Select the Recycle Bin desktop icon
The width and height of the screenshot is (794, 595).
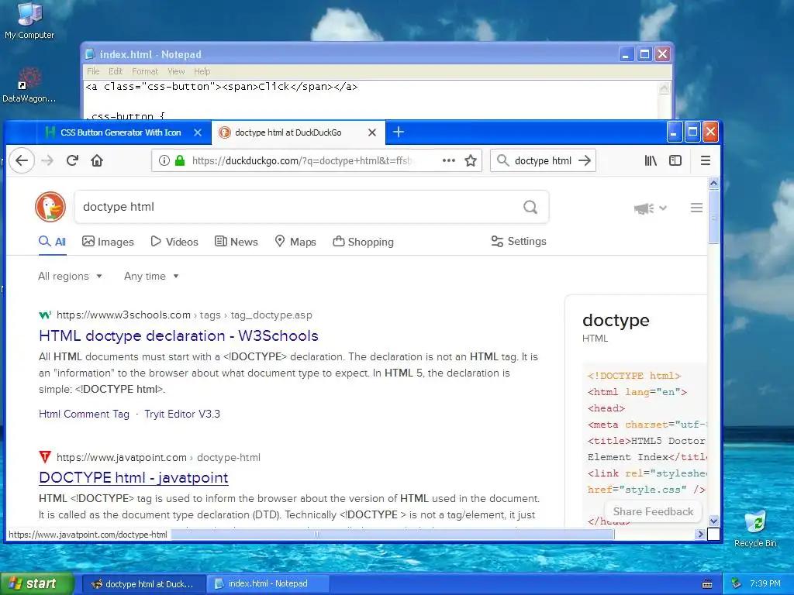755,529
